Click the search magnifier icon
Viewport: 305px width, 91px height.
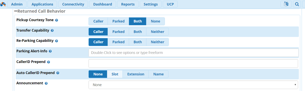[297, 4]
